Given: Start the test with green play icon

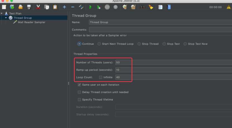Looking at the screenshot, I should click(x=90, y=7).
